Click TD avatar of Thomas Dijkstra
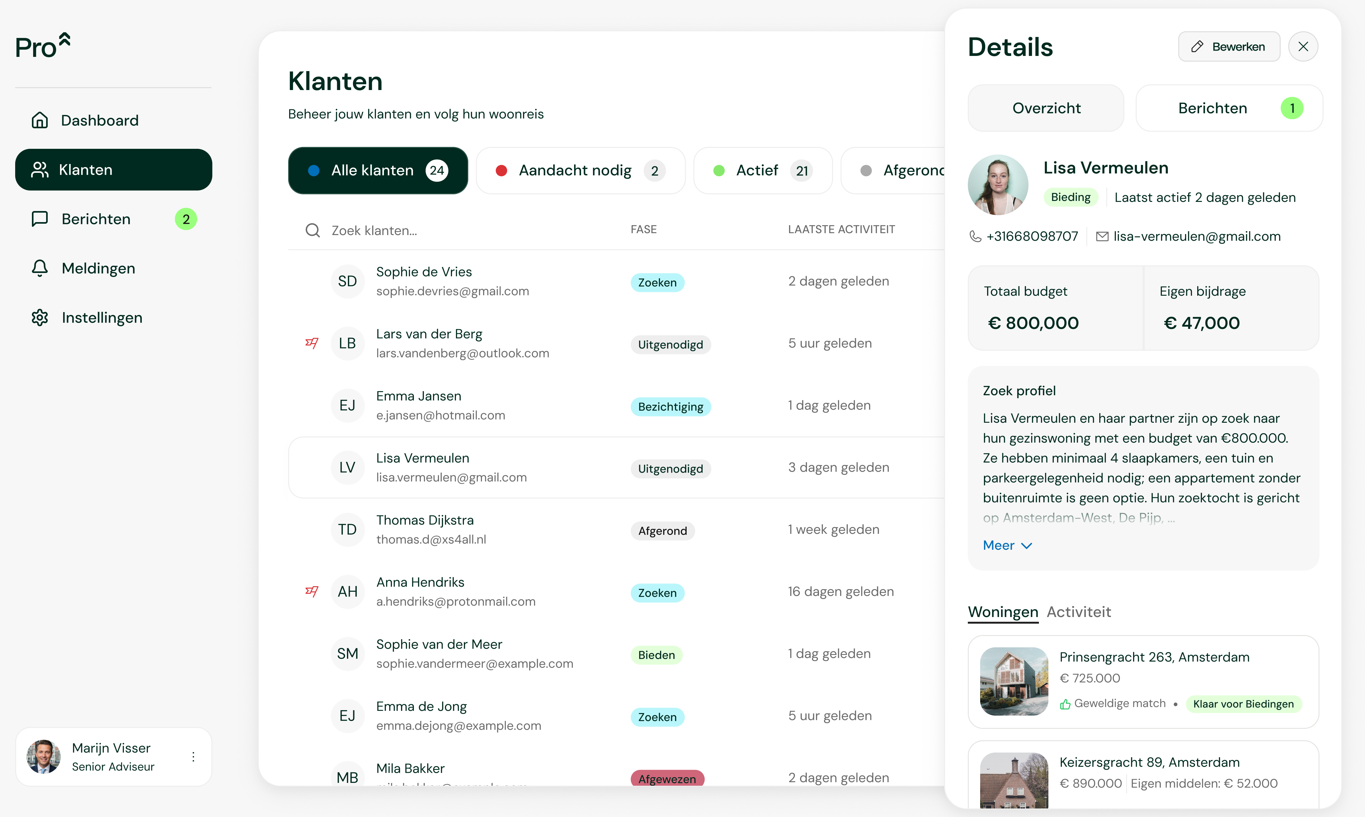 coord(348,530)
